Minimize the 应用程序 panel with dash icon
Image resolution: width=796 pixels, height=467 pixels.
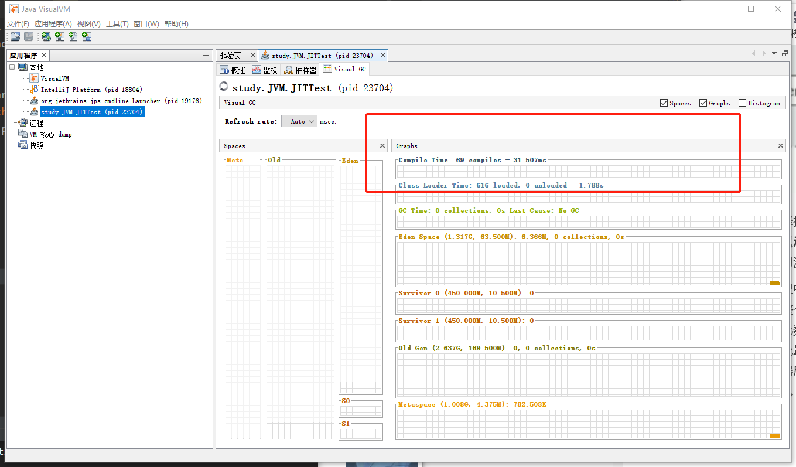point(206,56)
